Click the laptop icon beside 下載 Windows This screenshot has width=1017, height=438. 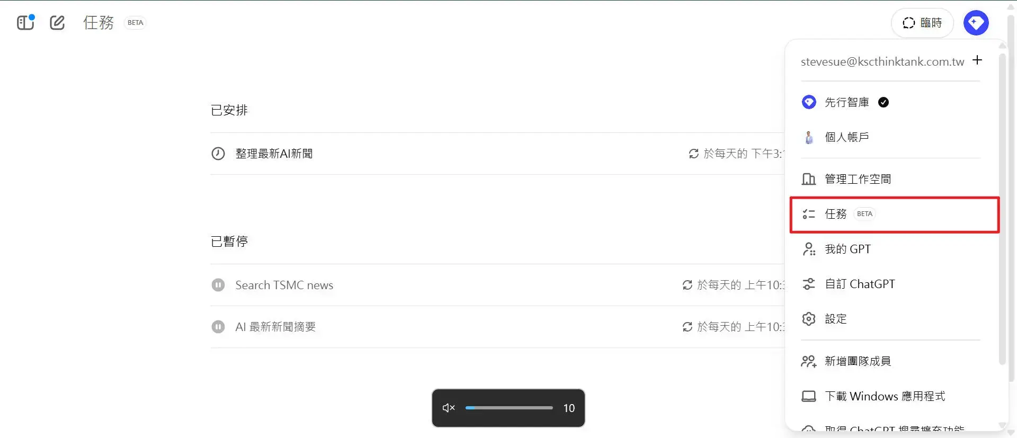pos(809,396)
